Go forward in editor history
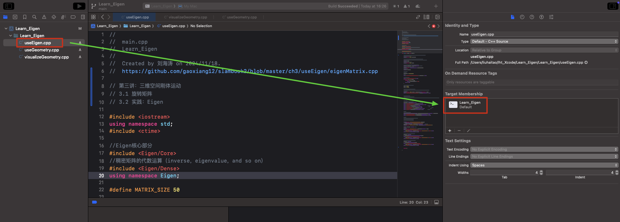620x222 pixels. 109,17
